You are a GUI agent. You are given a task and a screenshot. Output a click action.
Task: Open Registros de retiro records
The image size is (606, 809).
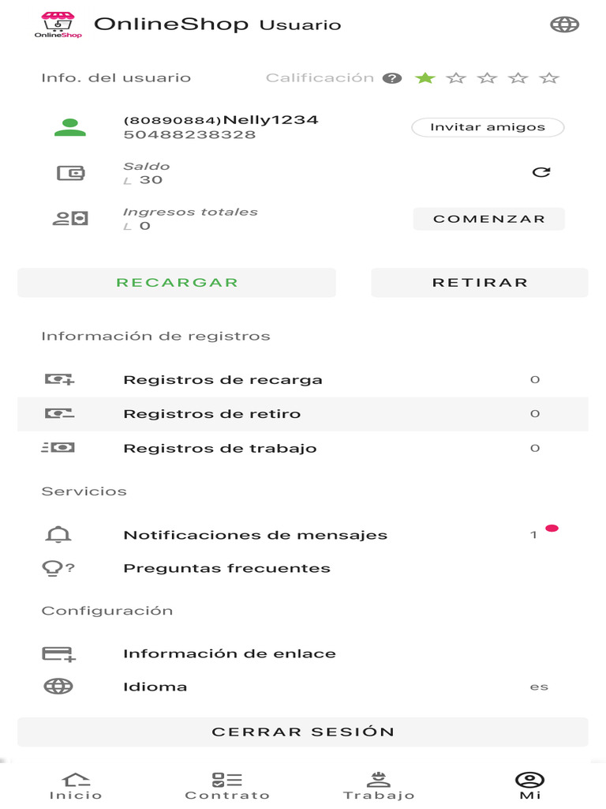tap(302, 414)
